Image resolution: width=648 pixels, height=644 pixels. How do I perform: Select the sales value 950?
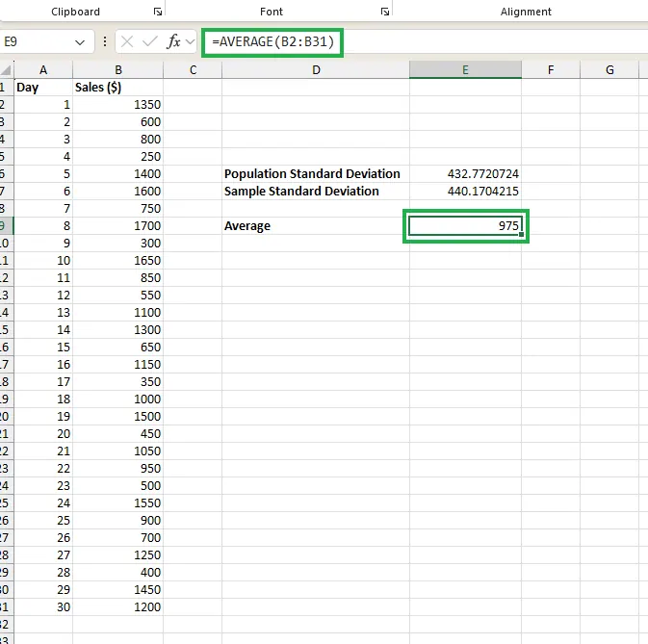(118, 469)
